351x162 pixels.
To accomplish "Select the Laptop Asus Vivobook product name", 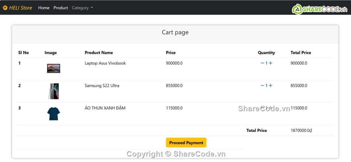I will coord(105,63).
